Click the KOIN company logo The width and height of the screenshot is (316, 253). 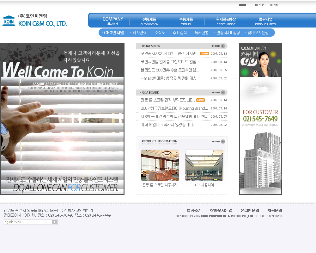coord(35,21)
